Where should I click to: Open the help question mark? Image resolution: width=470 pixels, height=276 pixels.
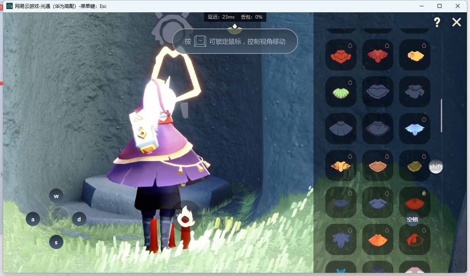(437, 22)
